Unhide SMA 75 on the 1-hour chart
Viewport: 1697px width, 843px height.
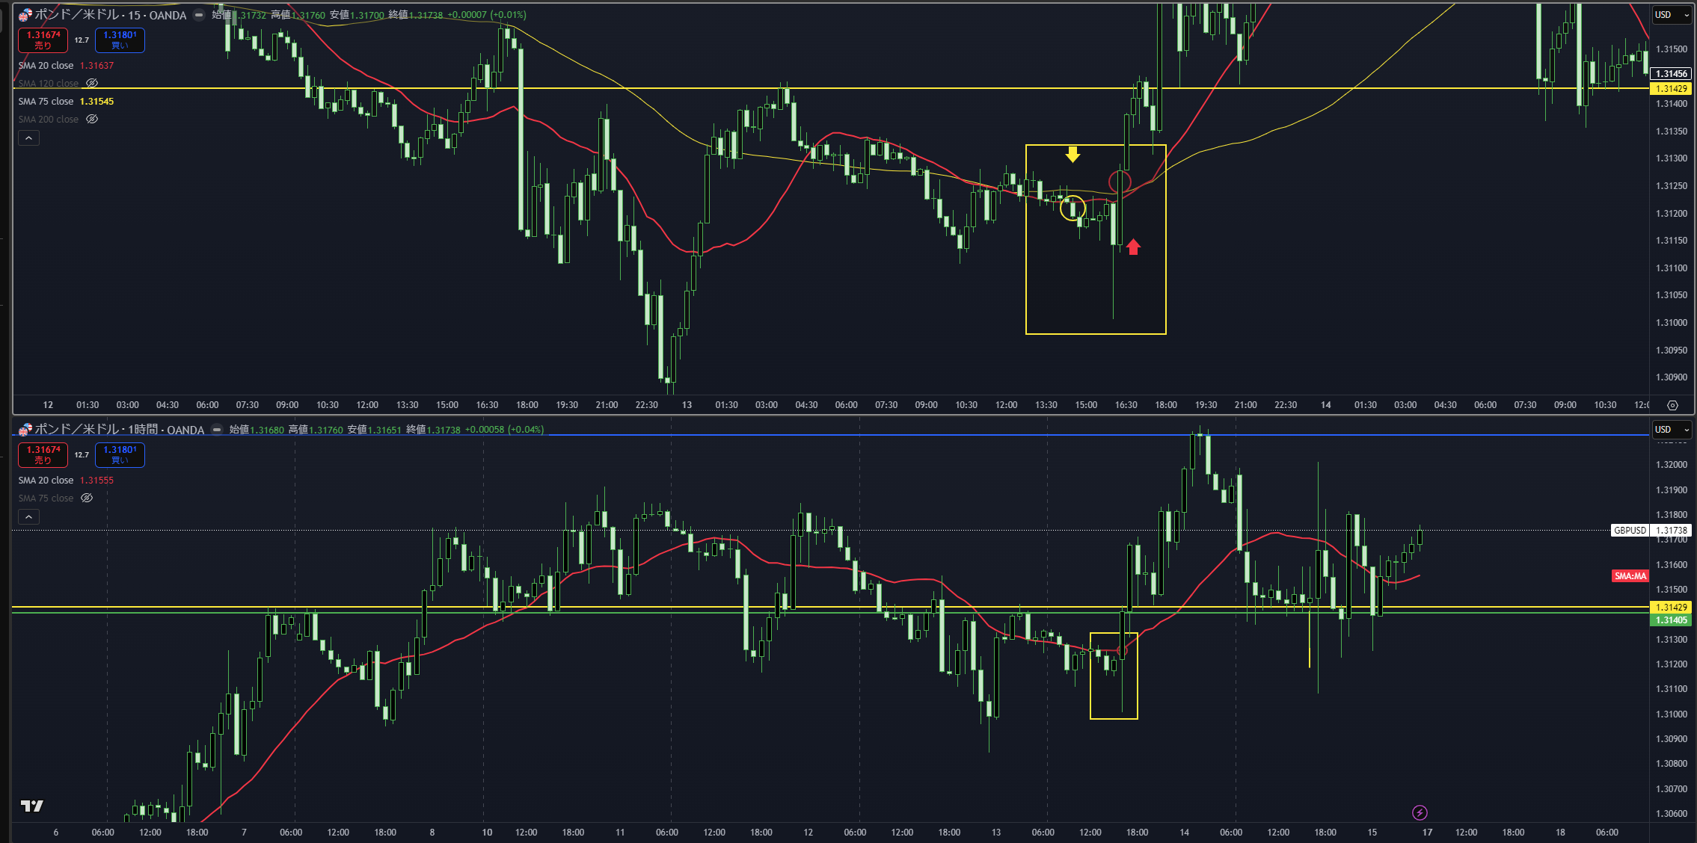87,498
